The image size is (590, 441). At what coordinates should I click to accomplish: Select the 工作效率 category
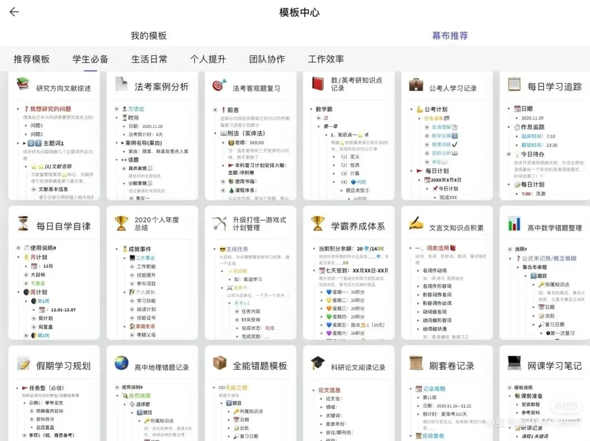click(x=326, y=59)
